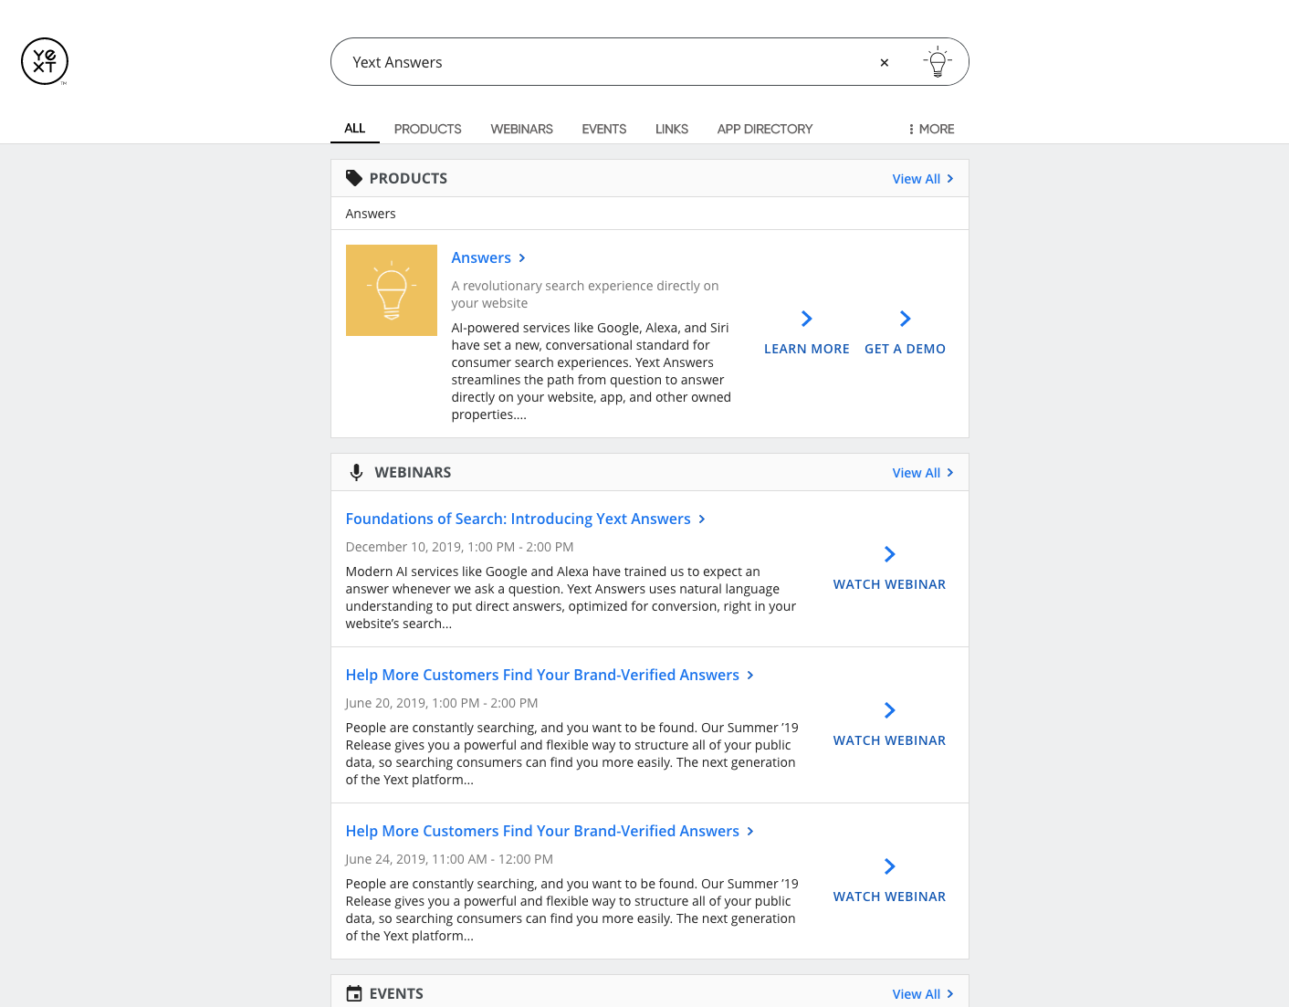This screenshot has height=1007, width=1289.
Task: Click the LEARN MORE text link
Action: tap(807, 349)
